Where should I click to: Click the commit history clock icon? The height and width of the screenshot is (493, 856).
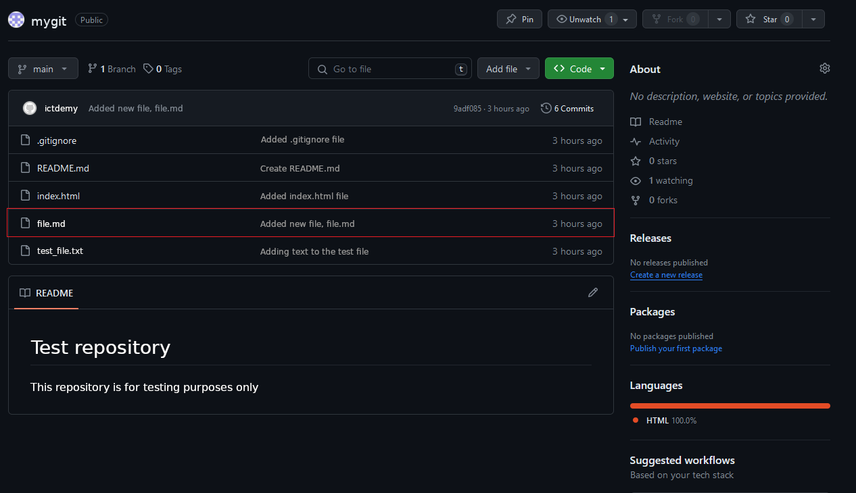pos(546,108)
